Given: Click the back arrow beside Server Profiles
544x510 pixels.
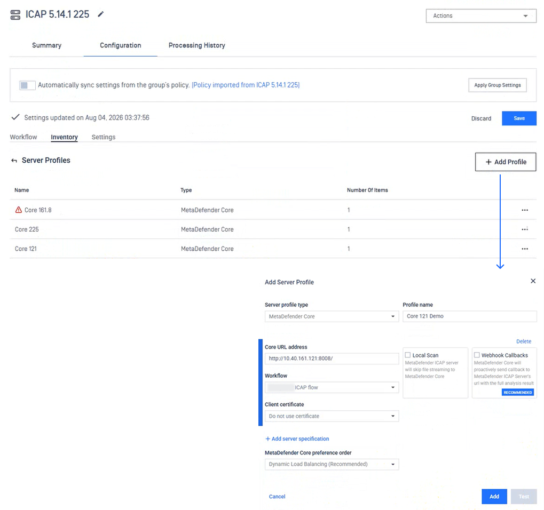Looking at the screenshot, I should pos(14,161).
